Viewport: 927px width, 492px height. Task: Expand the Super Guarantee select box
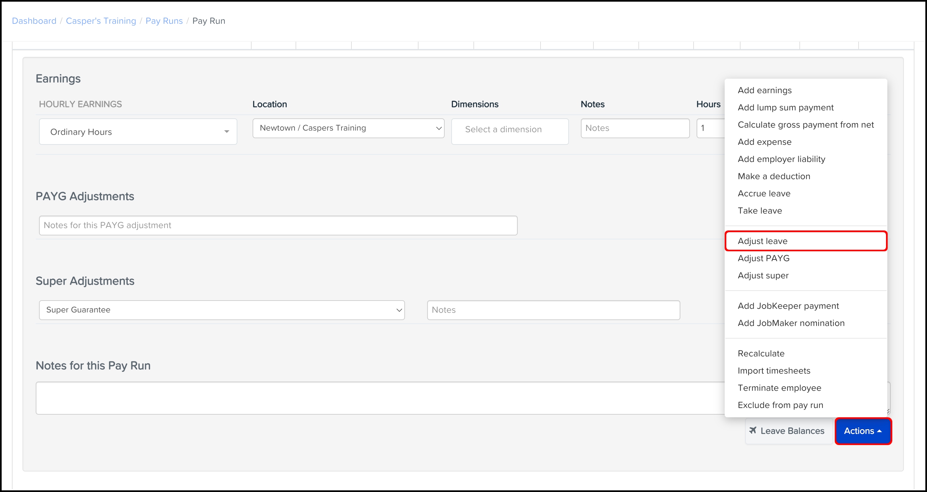click(222, 310)
